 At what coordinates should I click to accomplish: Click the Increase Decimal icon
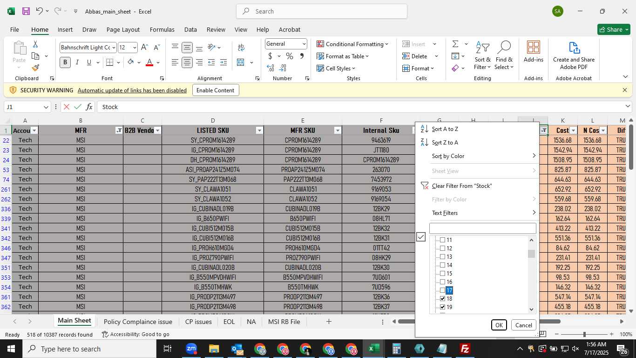[x=271, y=68]
